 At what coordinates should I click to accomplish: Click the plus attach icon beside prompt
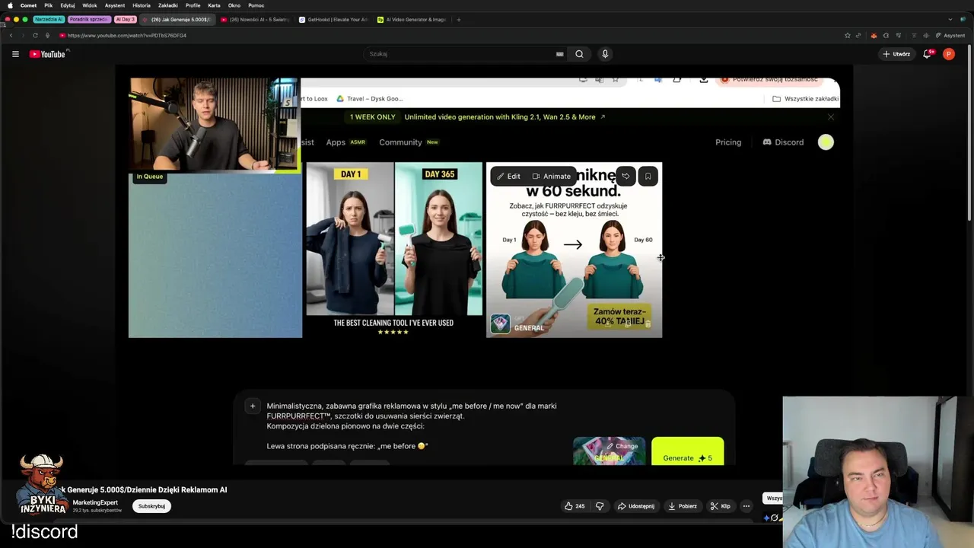tap(253, 406)
